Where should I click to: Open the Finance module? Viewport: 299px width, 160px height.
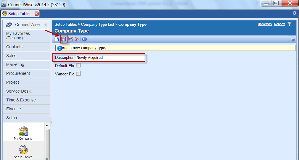[x=26, y=109]
